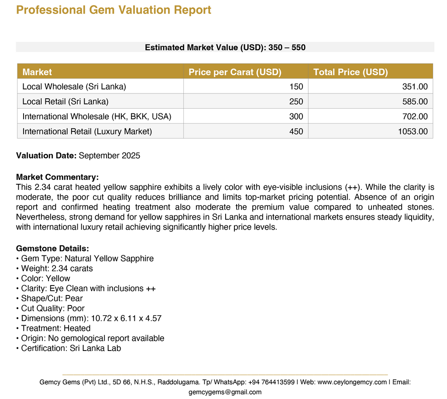Click the Local Wholesale (Sri Lanka) row label
This screenshot has width=447, height=399.
pos(74,86)
